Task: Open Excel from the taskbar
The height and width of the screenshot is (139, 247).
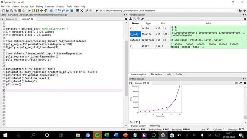Action: coord(107,135)
